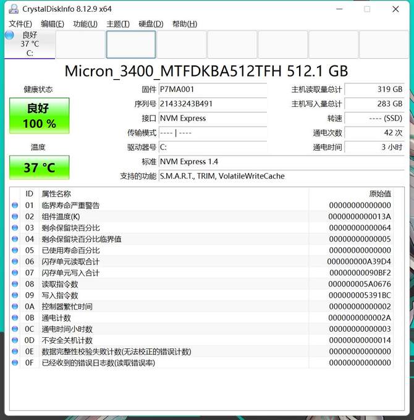Click raw value 0000000000002A
The height and width of the screenshot is (420, 414).
pyautogui.click(x=360, y=317)
